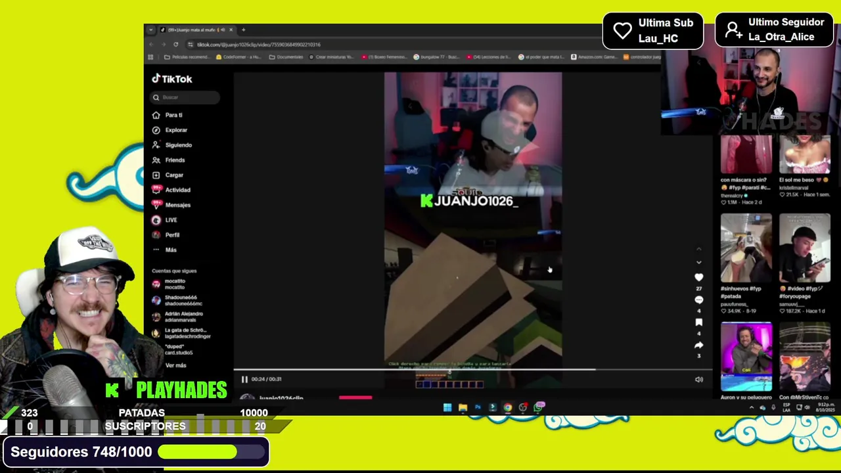Open File Explorer from the taskbar

pos(463,408)
